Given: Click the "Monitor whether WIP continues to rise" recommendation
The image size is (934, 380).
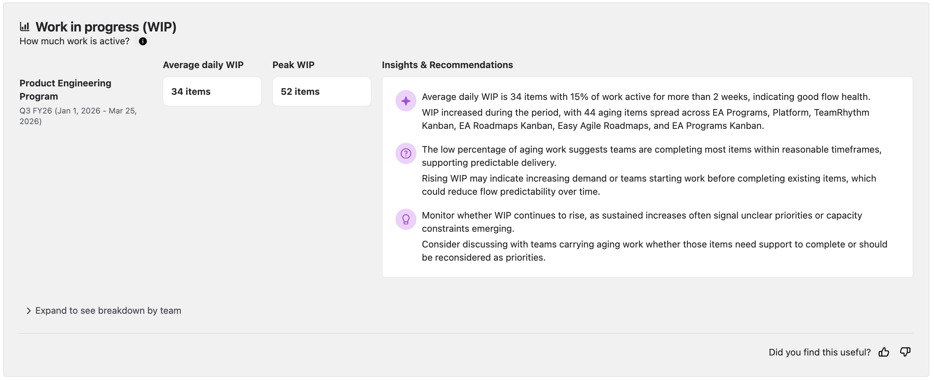Looking at the screenshot, I should click(x=641, y=222).
